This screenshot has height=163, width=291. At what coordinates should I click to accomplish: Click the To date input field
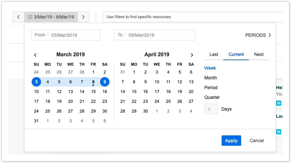(155, 35)
